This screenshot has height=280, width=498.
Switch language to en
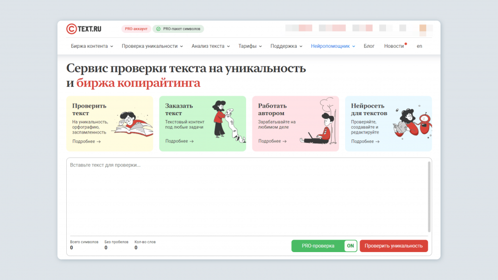pos(419,46)
